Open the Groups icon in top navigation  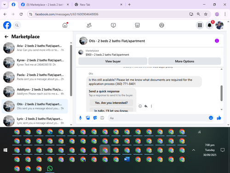(161, 25)
